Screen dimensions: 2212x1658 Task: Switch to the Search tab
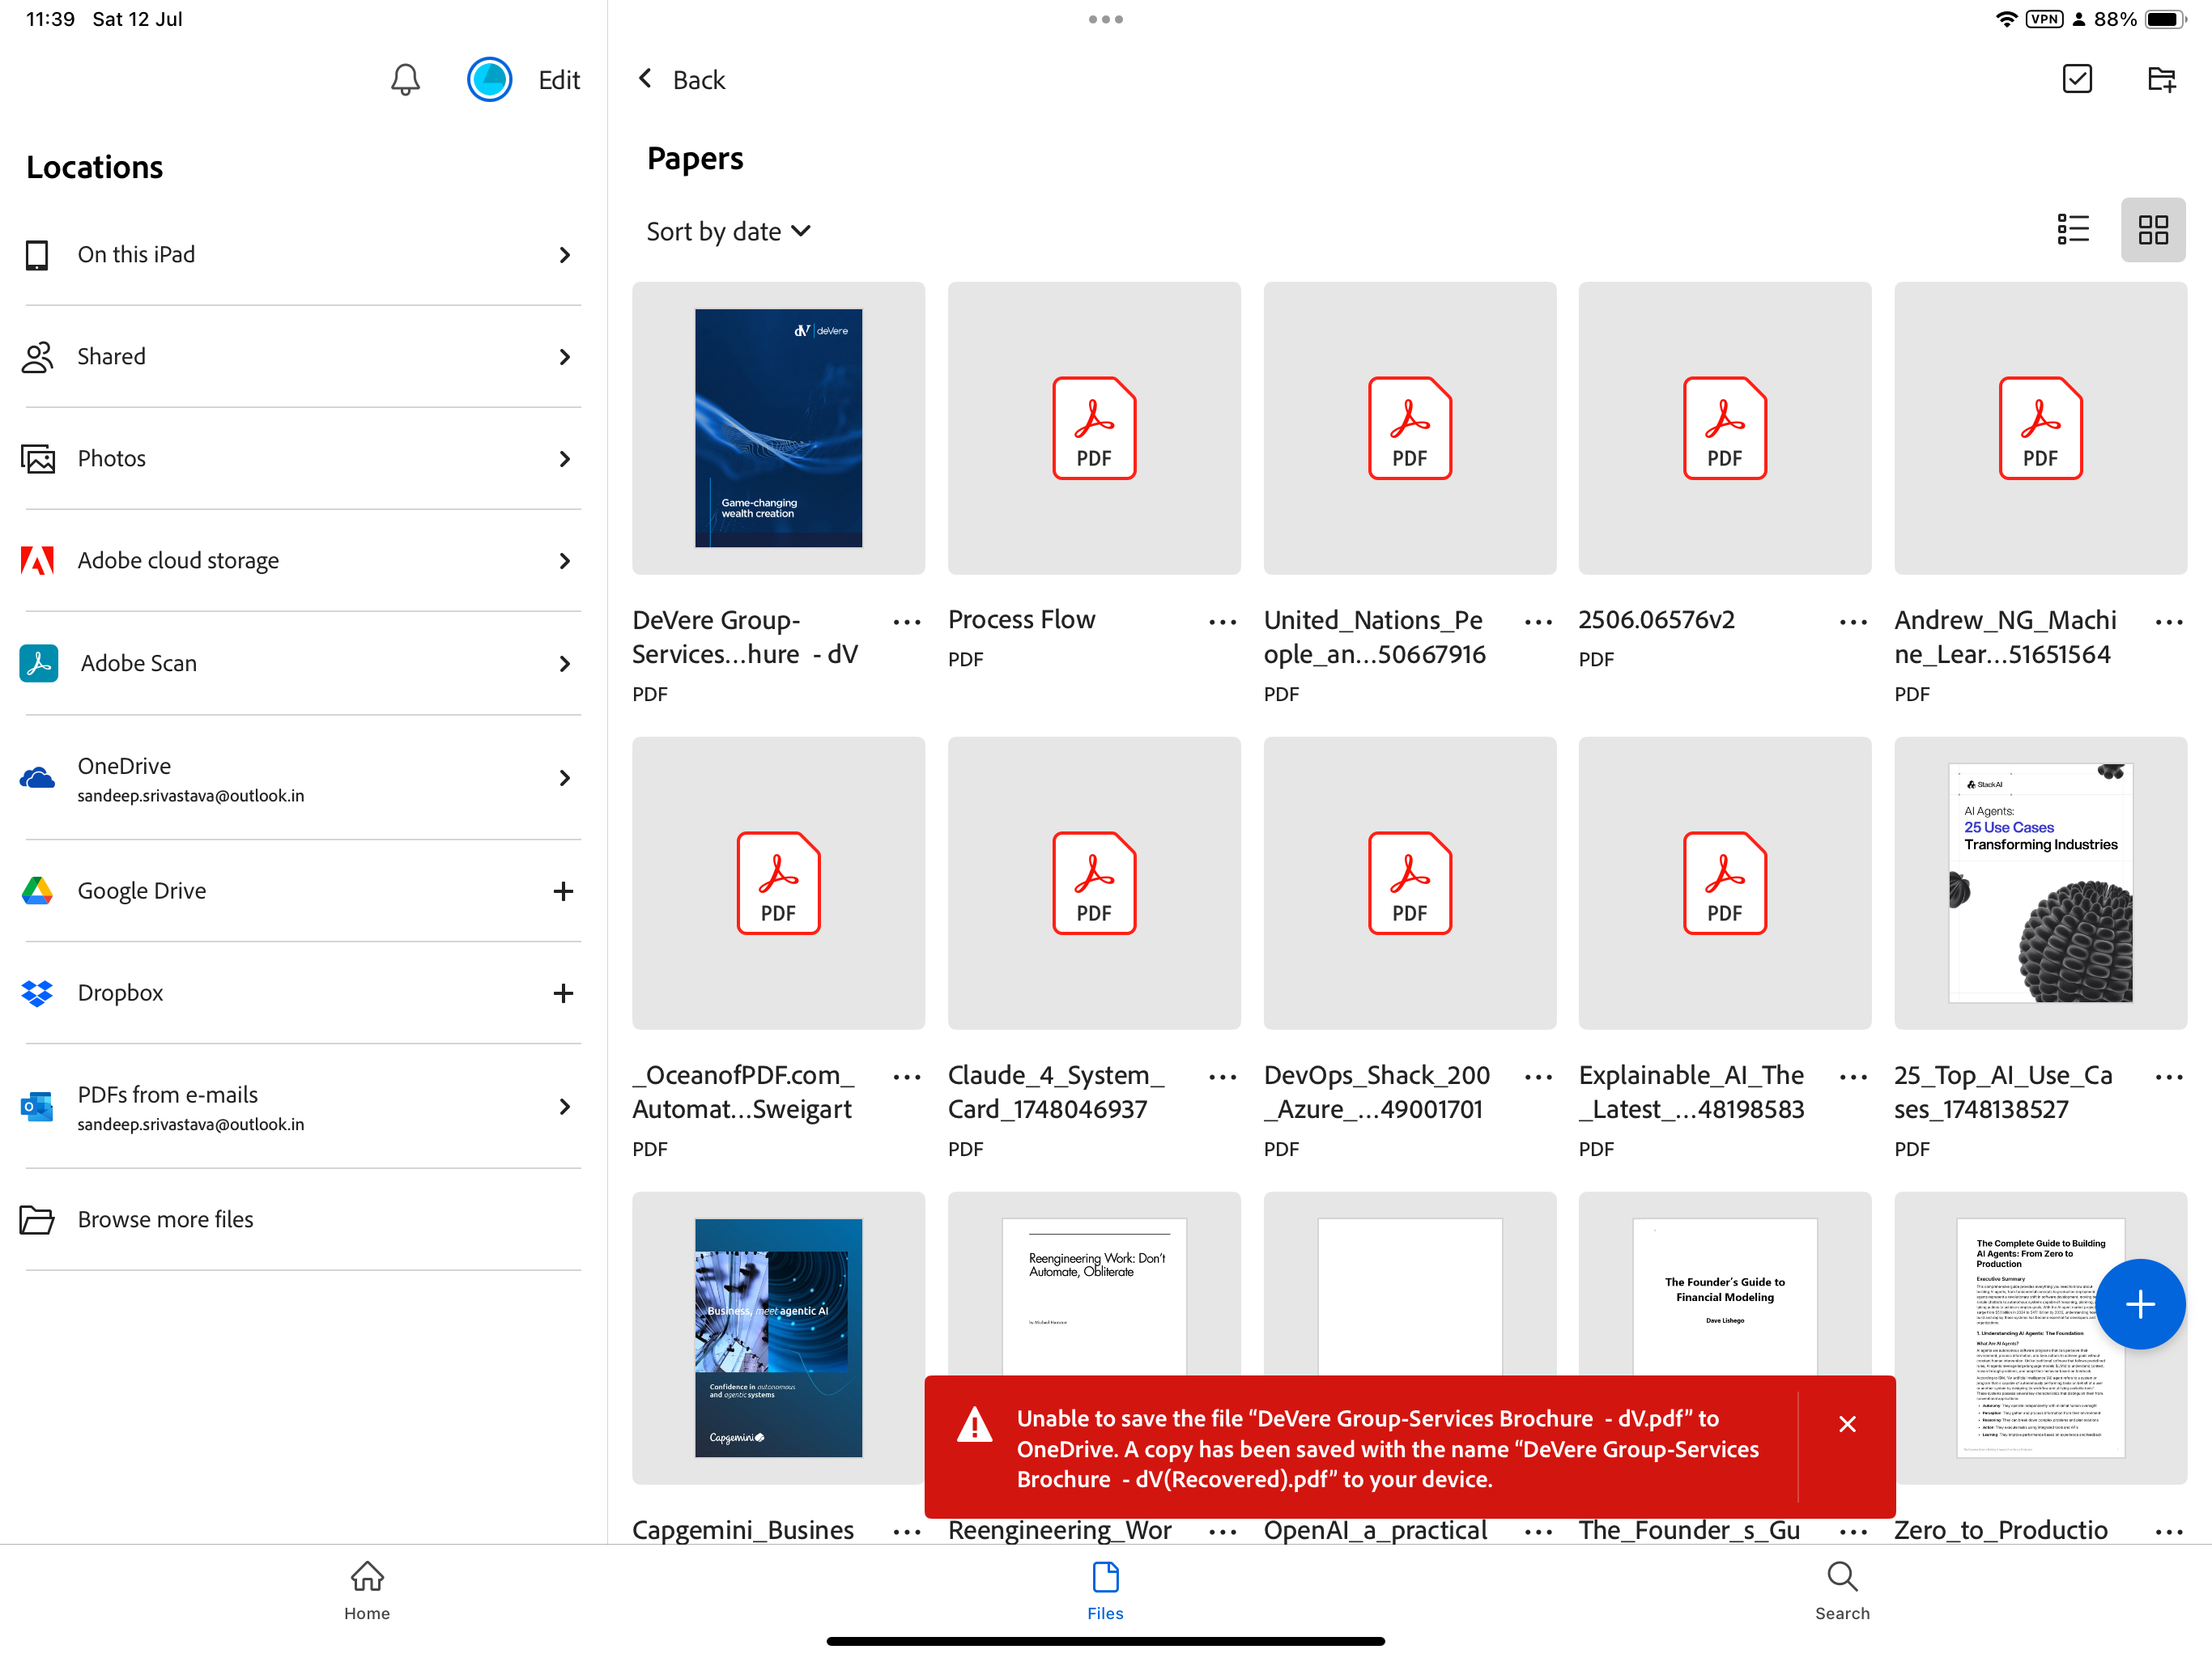click(x=1842, y=1590)
